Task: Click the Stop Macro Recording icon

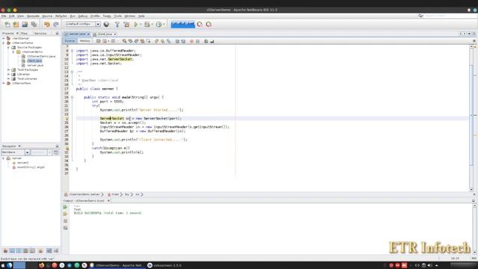Action: tap(197, 41)
